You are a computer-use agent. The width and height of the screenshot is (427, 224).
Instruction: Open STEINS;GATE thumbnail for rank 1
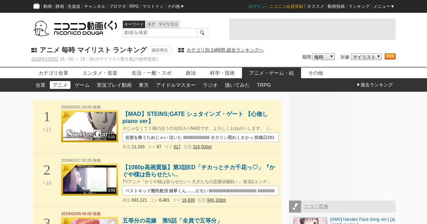[90, 126]
